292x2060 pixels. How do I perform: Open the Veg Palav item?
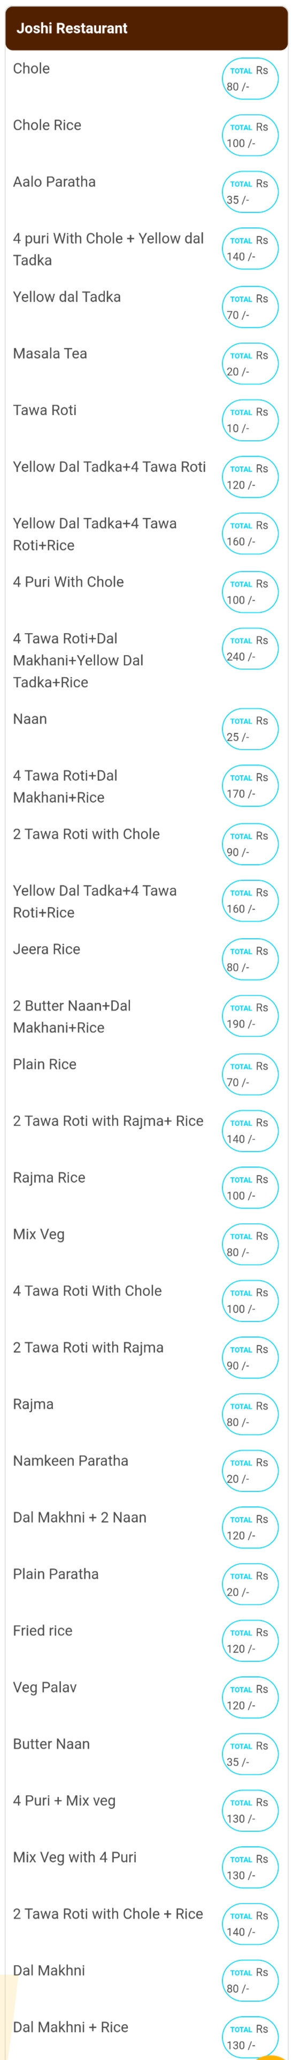(x=45, y=1687)
